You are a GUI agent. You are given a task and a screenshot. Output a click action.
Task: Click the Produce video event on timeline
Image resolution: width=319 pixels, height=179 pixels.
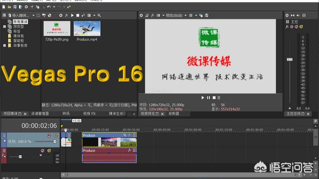point(109,140)
